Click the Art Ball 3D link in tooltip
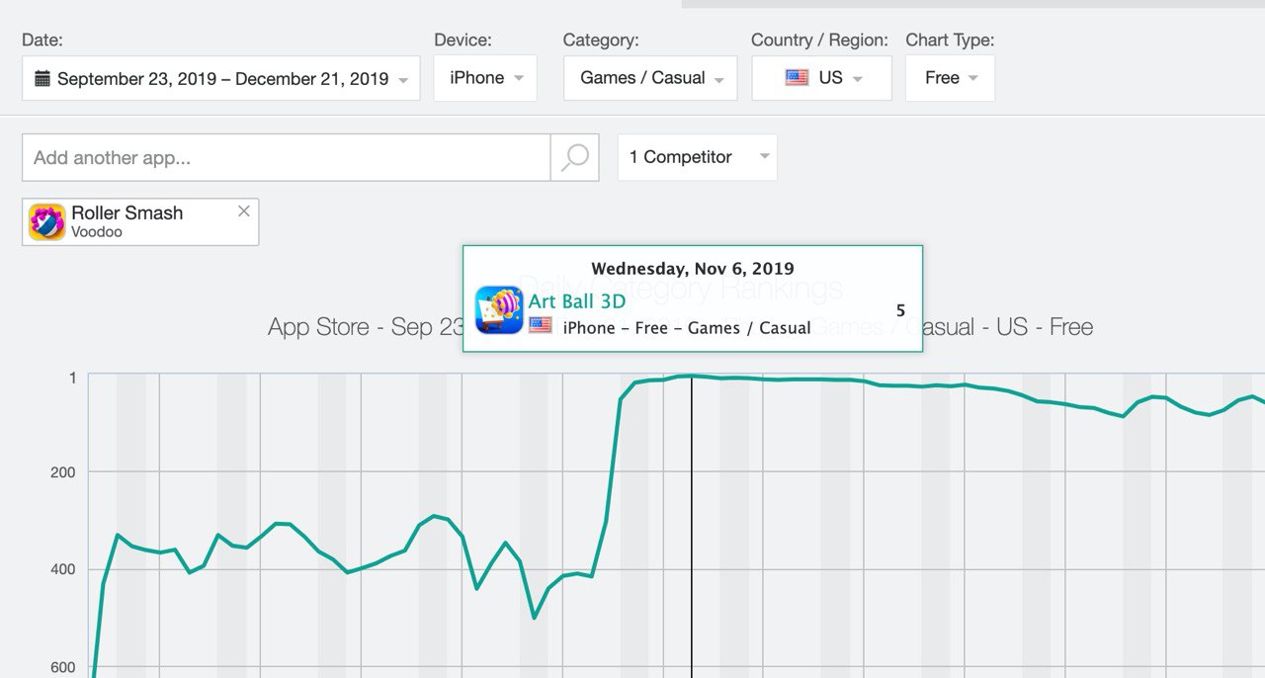This screenshot has width=1265, height=678. (577, 301)
